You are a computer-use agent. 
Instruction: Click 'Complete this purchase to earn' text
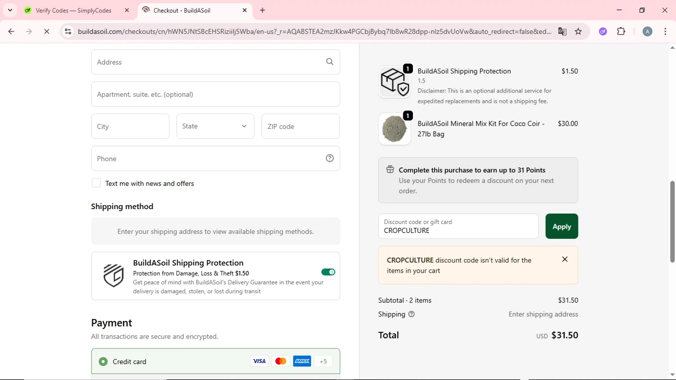pyautogui.click(x=472, y=170)
